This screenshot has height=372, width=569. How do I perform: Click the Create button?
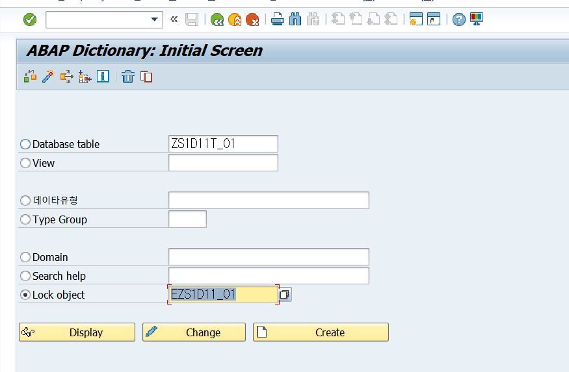(321, 332)
